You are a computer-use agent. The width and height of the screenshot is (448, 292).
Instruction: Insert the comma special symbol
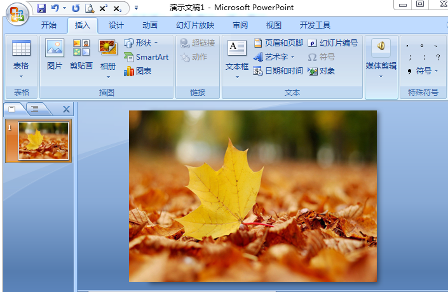(407, 46)
